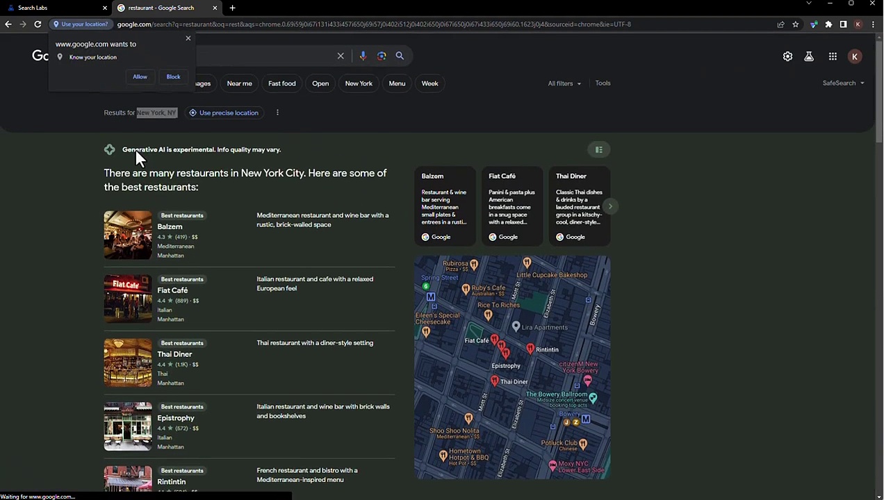Select the Near me filter chip
This screenshot has height=500, width=884.
point(239,83)
